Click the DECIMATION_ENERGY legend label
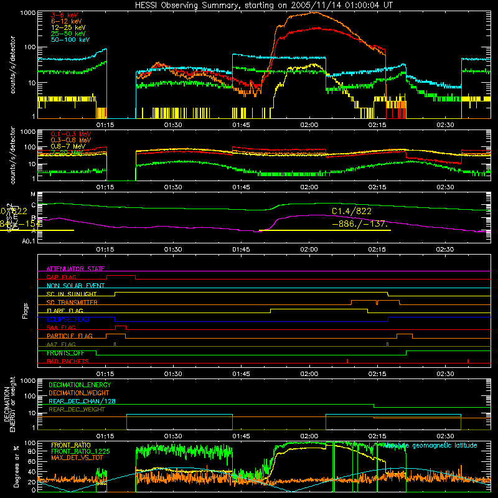The height and width of the screenshot is (498, 498). click(80, 385)
